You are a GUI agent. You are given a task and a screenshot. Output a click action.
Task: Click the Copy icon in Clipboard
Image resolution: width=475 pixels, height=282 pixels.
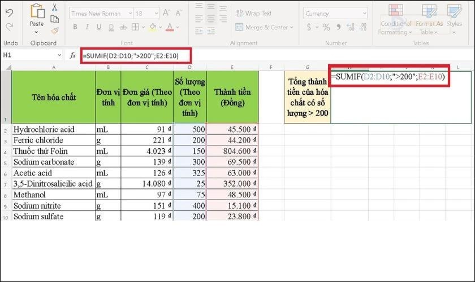point(55,20)
